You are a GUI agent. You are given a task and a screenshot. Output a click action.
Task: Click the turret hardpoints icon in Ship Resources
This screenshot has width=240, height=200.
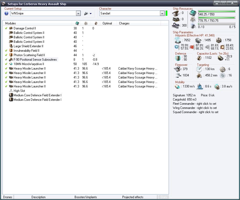176,13
